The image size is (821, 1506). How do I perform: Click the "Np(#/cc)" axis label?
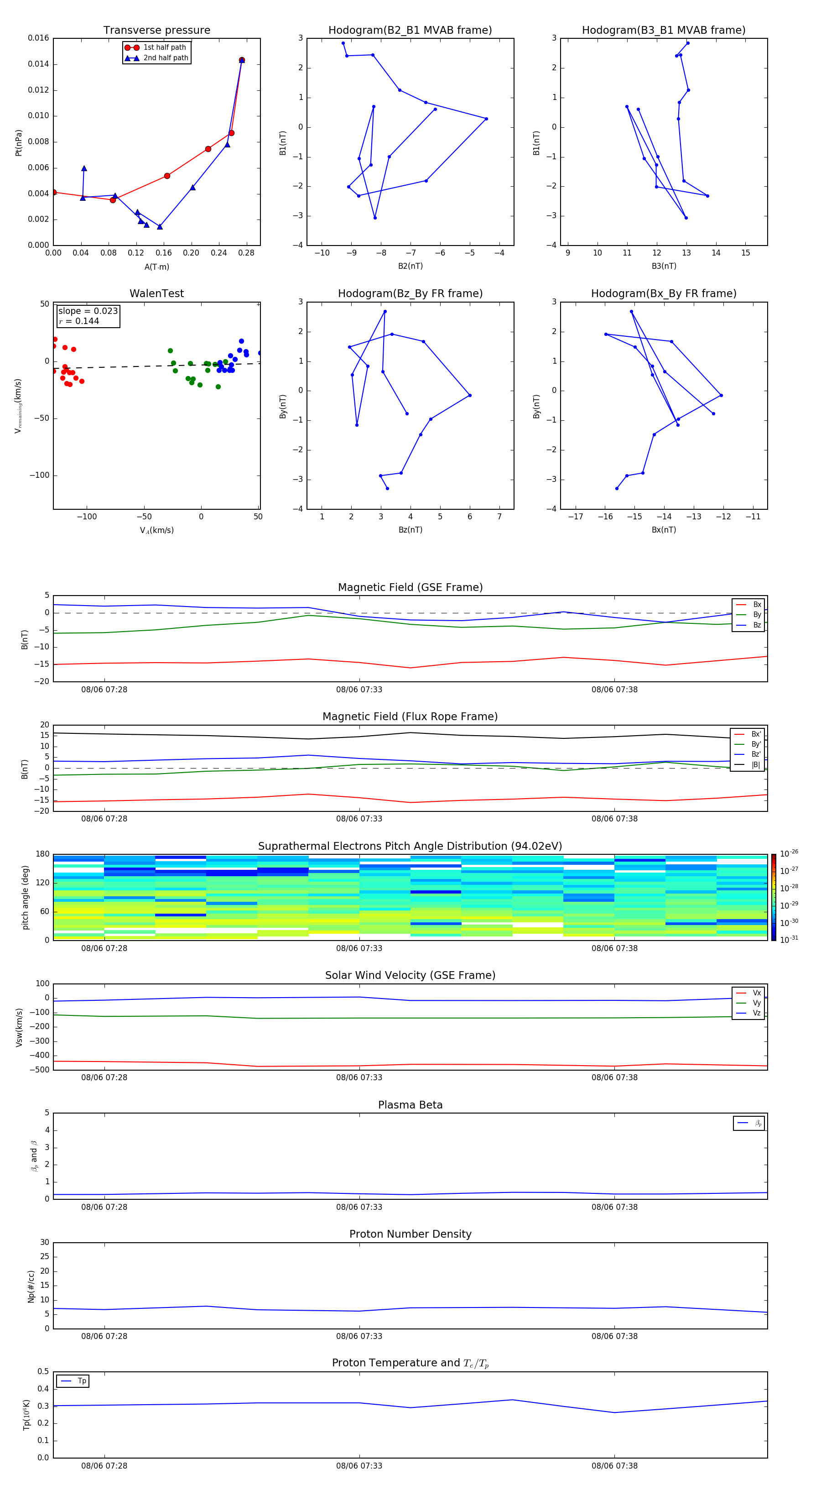(x=31, y=1286)
